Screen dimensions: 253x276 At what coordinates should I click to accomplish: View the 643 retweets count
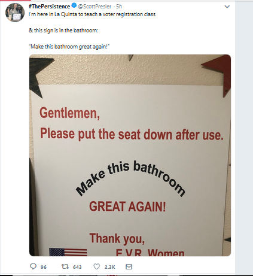click(77, 267)
